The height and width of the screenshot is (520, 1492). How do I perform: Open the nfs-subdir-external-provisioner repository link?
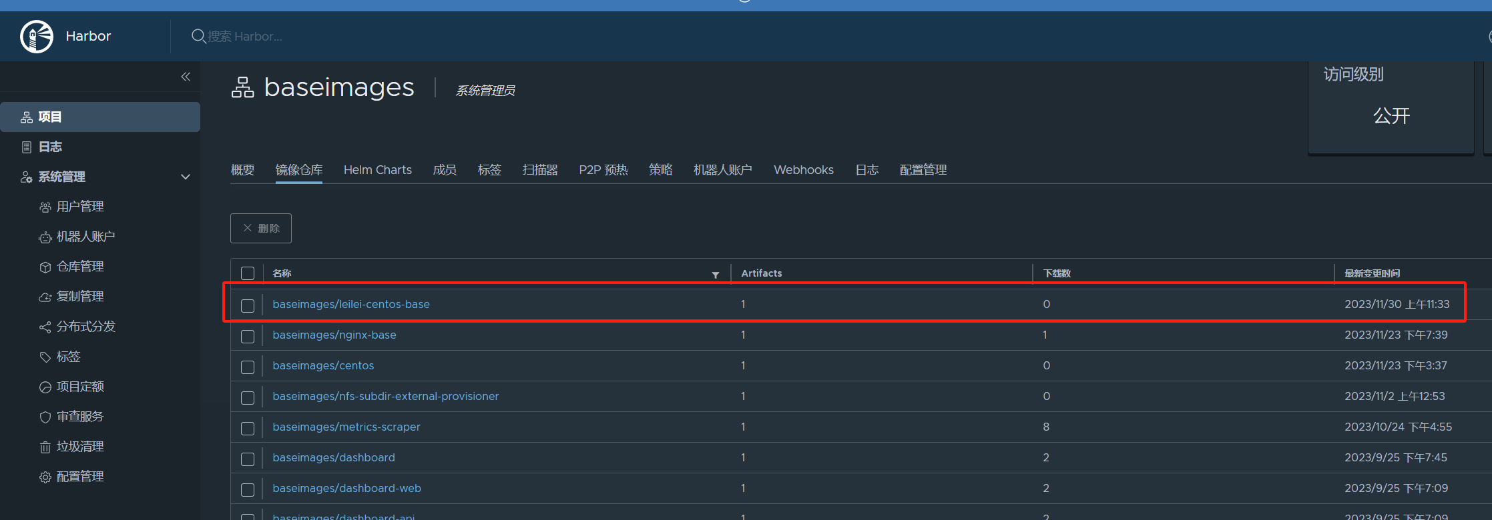coord(386,396)
